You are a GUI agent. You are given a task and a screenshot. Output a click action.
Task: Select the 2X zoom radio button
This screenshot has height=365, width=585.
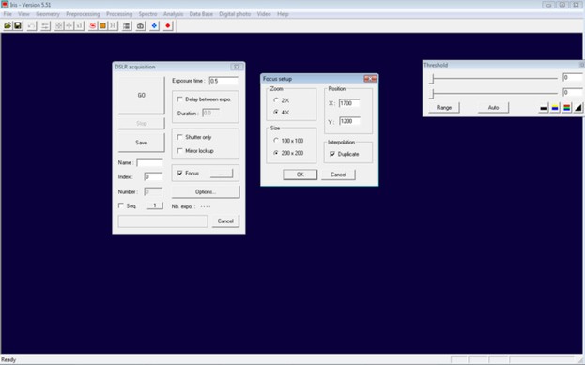tap(276, 100)
